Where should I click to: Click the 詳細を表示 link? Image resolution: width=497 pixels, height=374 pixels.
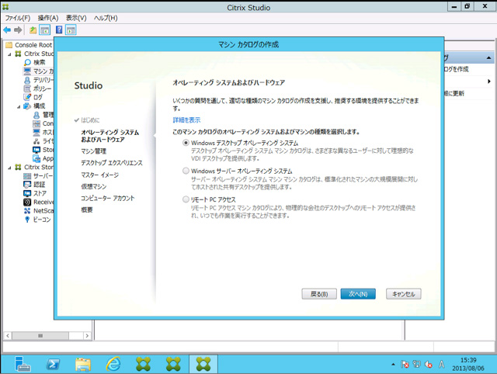pyautogui.click(x=186, y=120)
